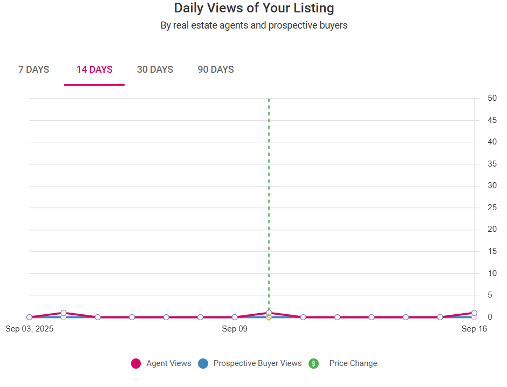Click the green dollar Price Change legend icon
The image size is (507, 387).
click(x=314, y=364)
